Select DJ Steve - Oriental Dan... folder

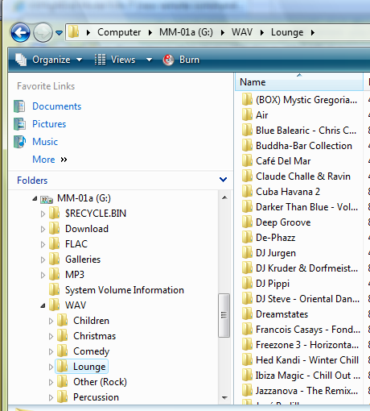(307, 299)
